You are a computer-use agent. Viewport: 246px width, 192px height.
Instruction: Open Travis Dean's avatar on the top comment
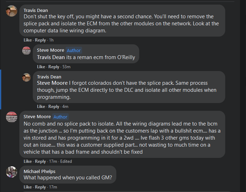pyautogui.click(x=12, y=11)
